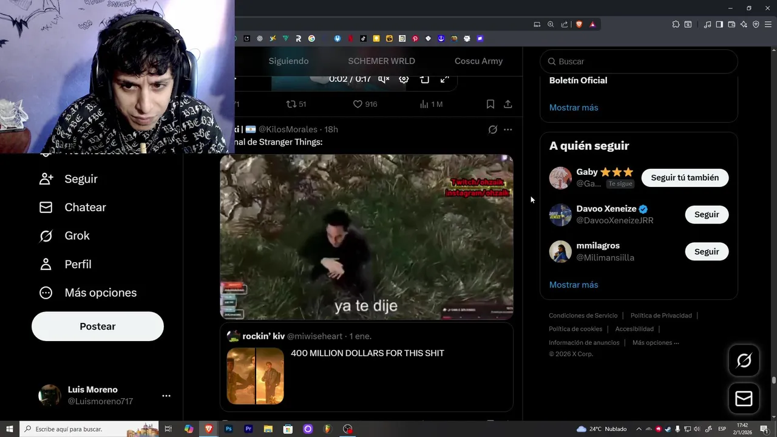The width and height of the screenshot is (777, 437).
Task: Open the Pinterest bookmark
Action: point(415,38)
